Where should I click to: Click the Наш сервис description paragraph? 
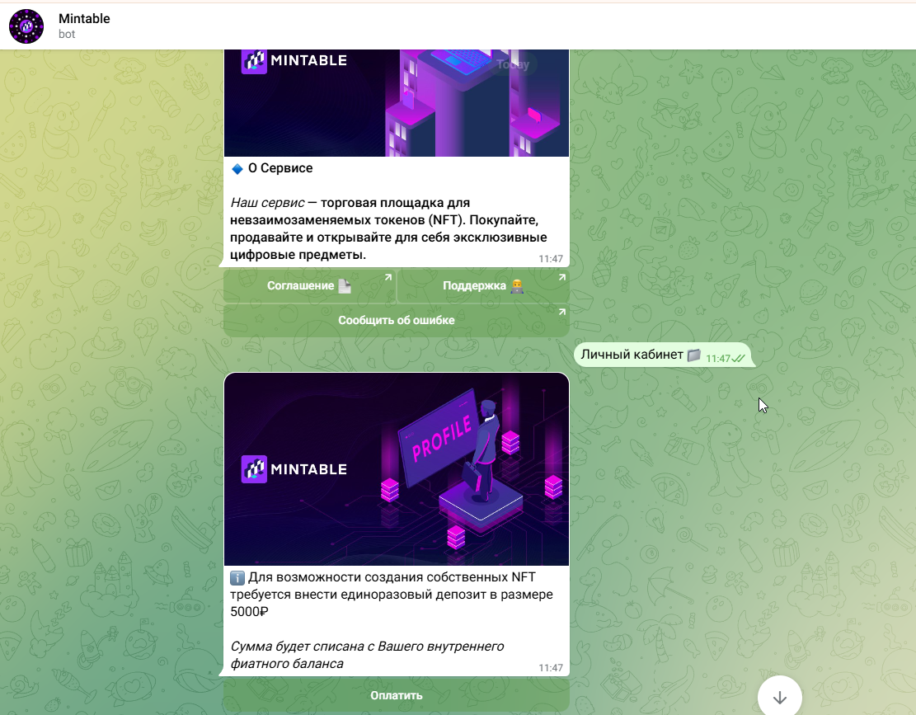tap(388, 228)
